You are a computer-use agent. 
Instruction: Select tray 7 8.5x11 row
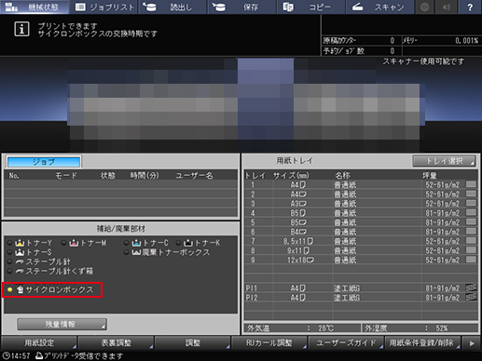coord(361,241)
